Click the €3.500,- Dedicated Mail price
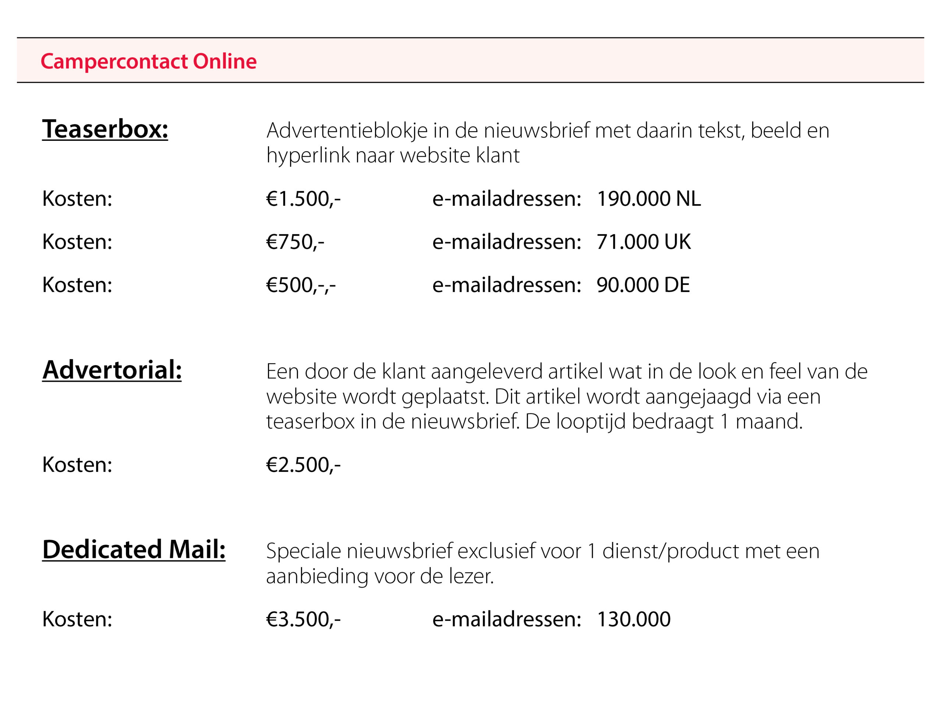This screenshot has width=942, height=709. pyautogui.click(x=303, y=619)
